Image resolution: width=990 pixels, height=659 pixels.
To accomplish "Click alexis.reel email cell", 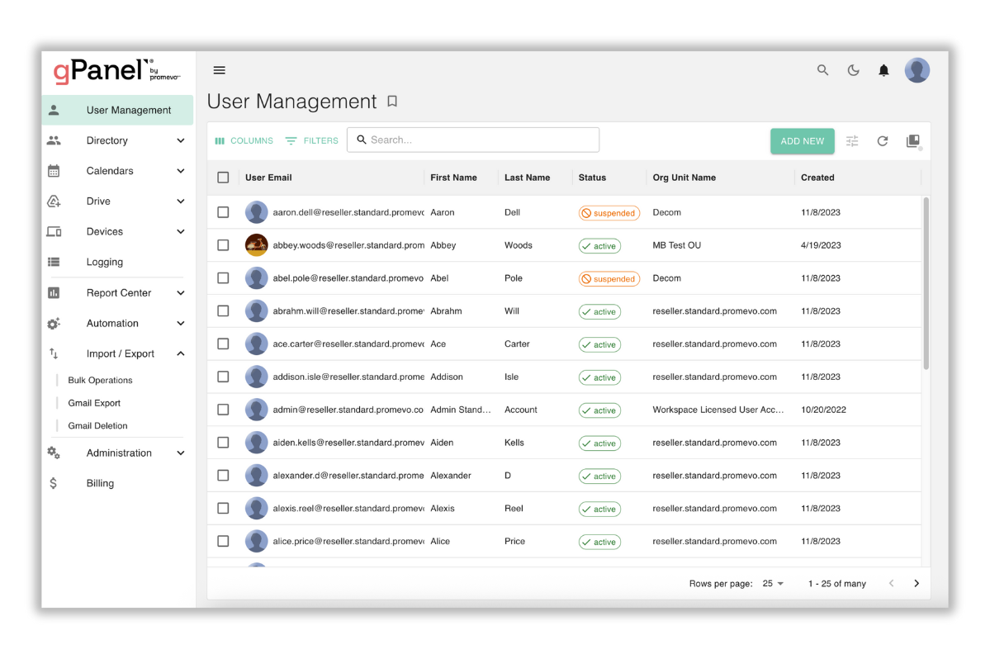I will (348, 508).
